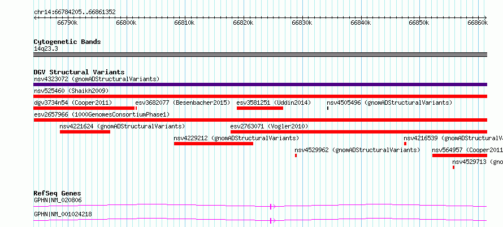This screenshot has width=503, height=227.
Task: Click the 66840k ruler tick label
Action: pos(361,23)
